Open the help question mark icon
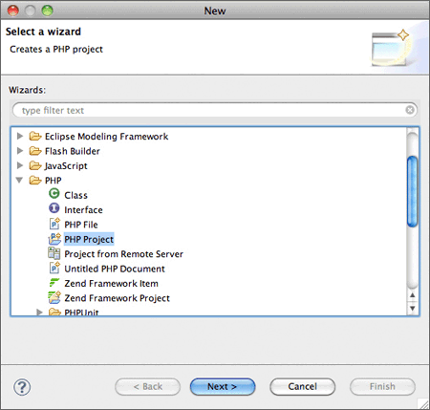This screenshot has height=410, width=430. tap(22, 387)
